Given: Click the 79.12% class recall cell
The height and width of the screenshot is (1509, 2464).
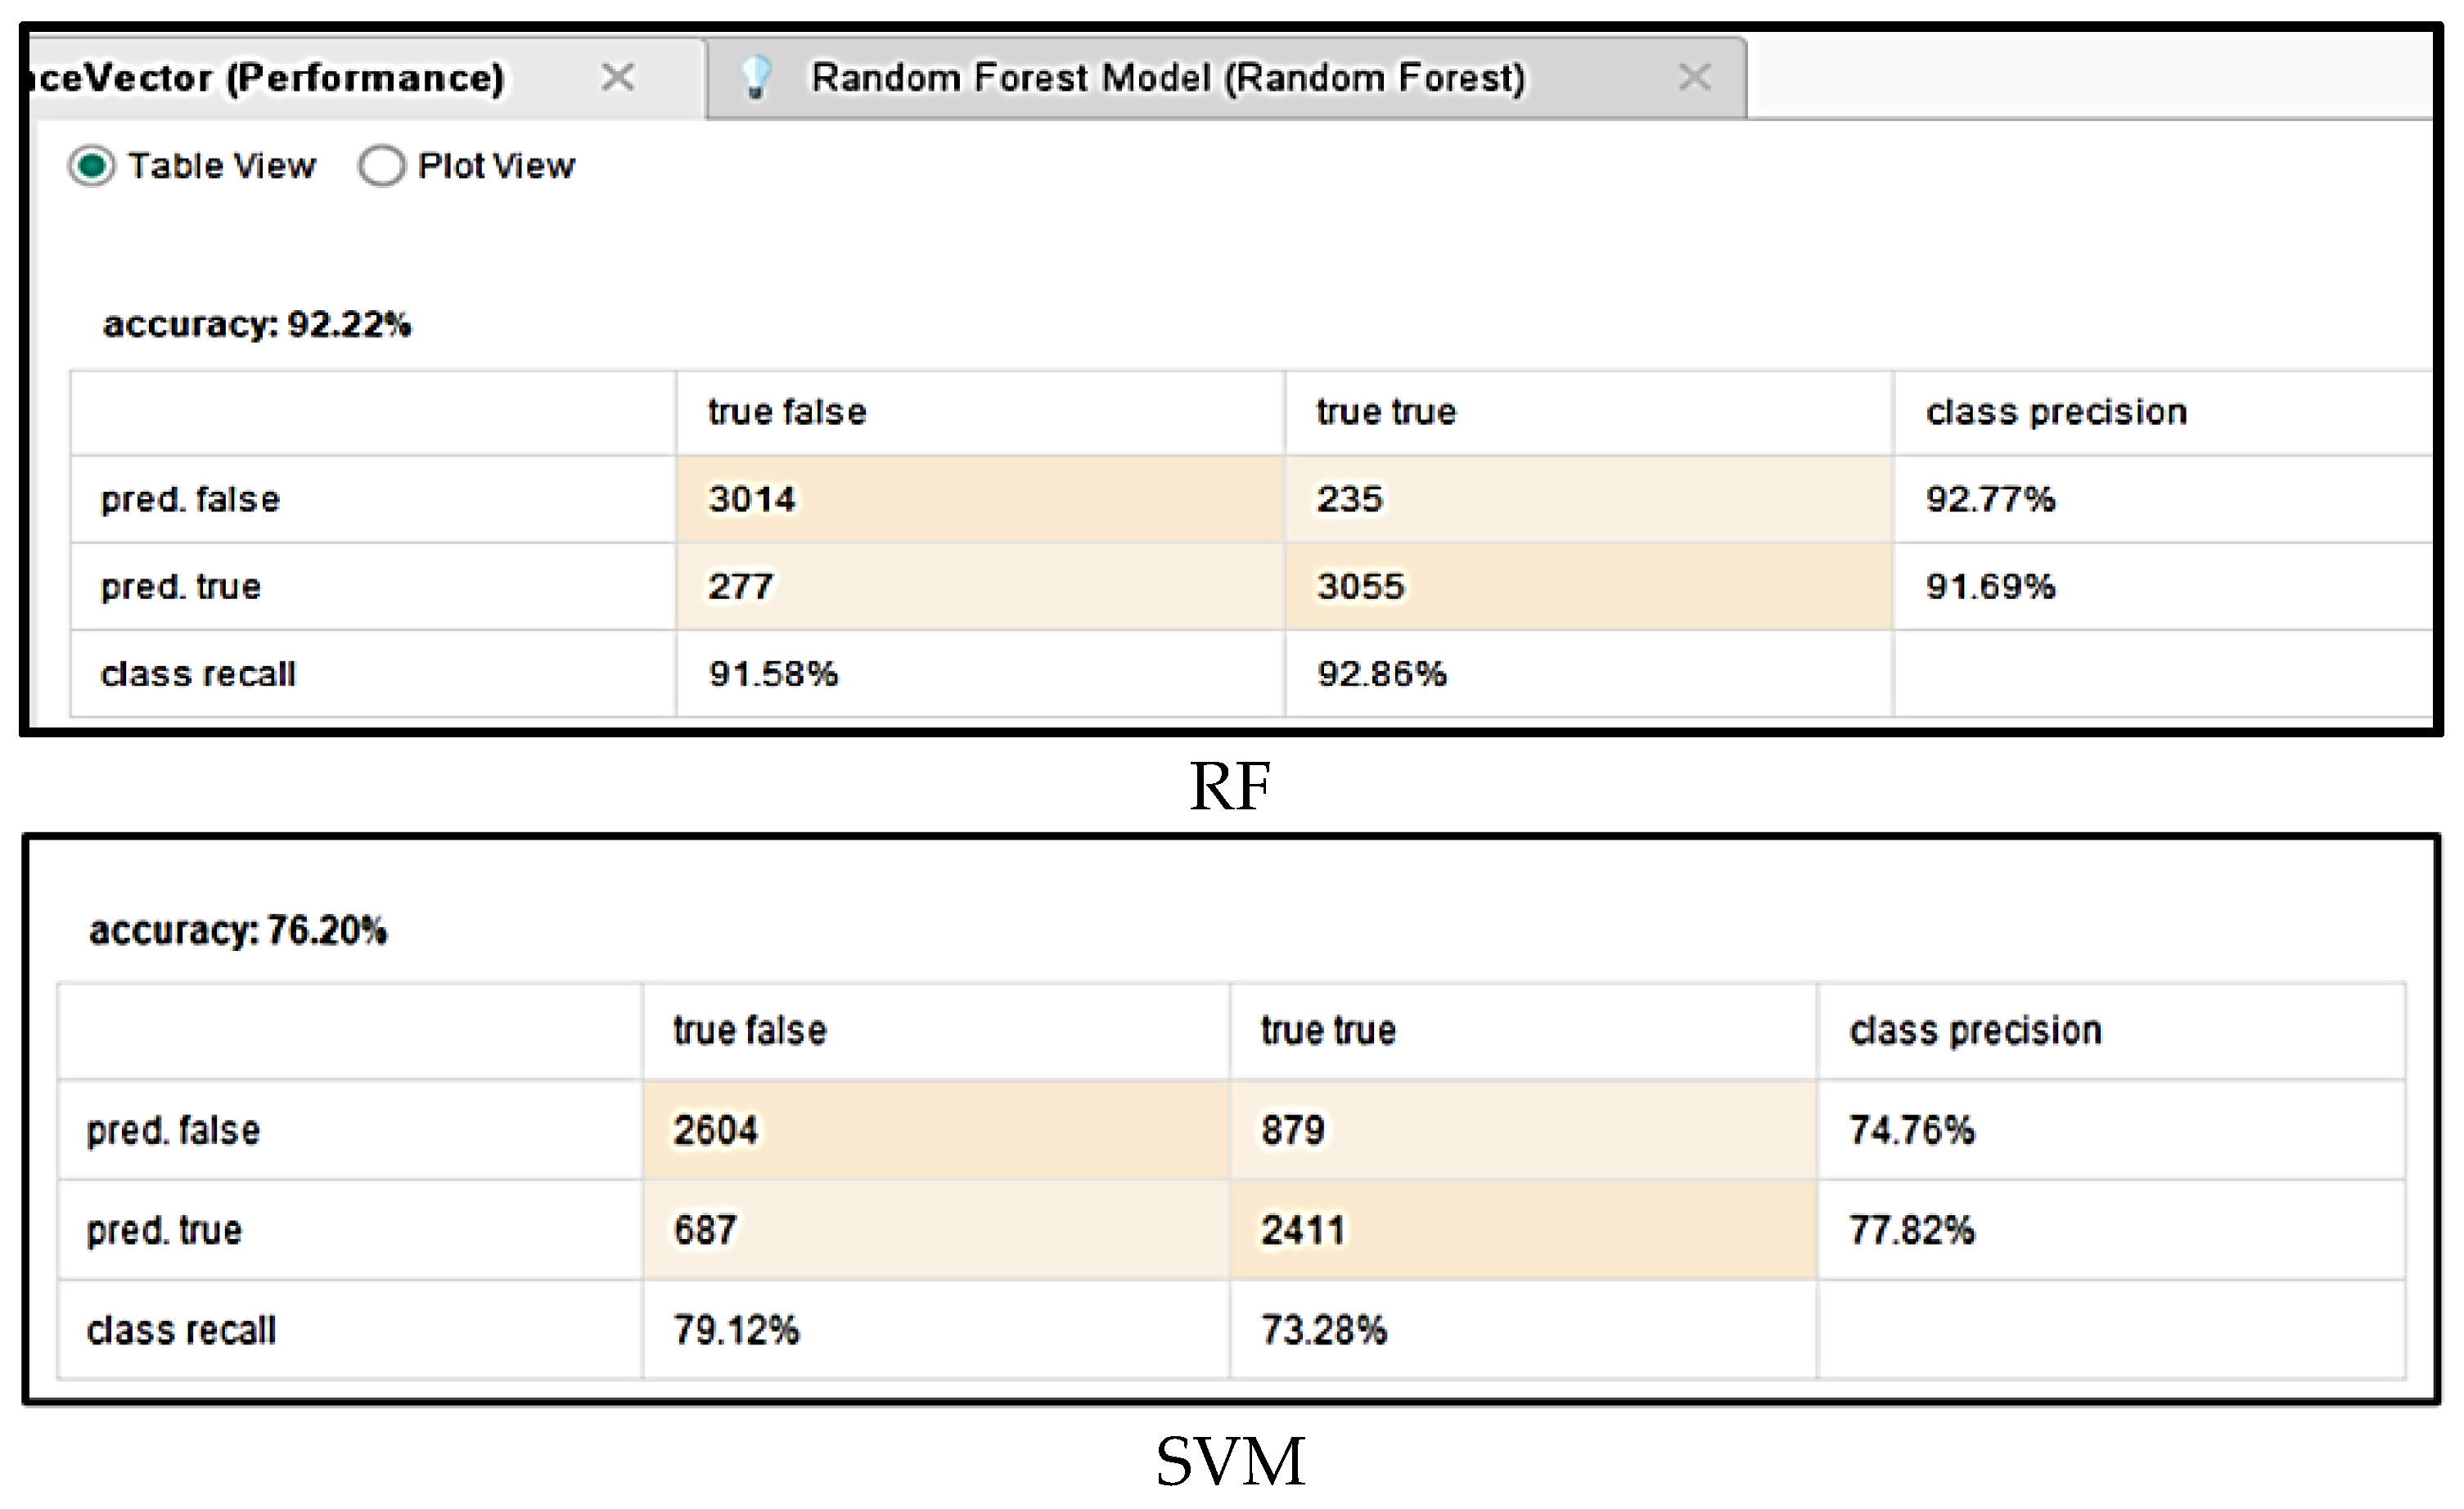Looking at the screenshot, I should tap(737, 1330).
